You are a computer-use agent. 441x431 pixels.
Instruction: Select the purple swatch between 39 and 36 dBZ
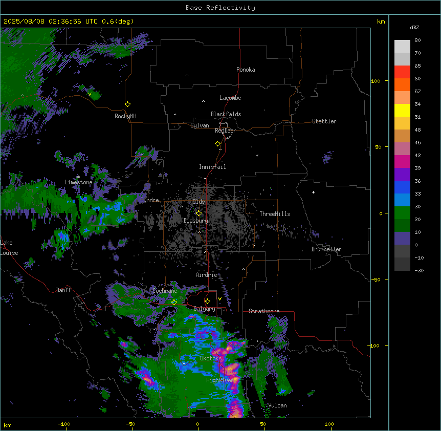pyautogui.click(x=402, y=175)
